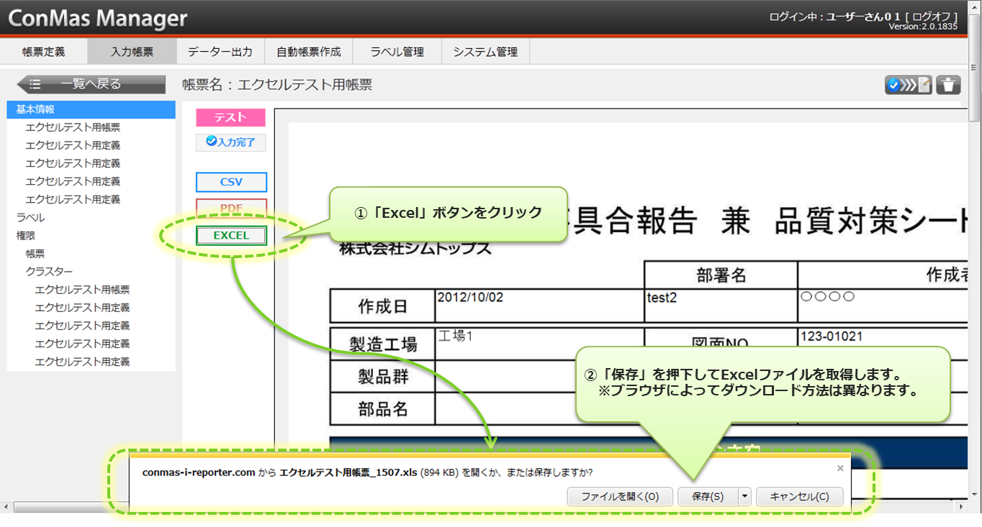Click the trash can delete icon

(948, 85)
